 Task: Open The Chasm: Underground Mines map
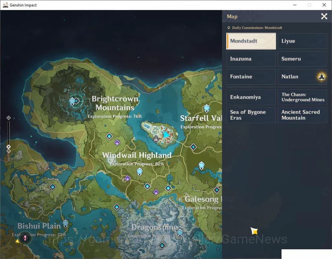click(302, 97)
